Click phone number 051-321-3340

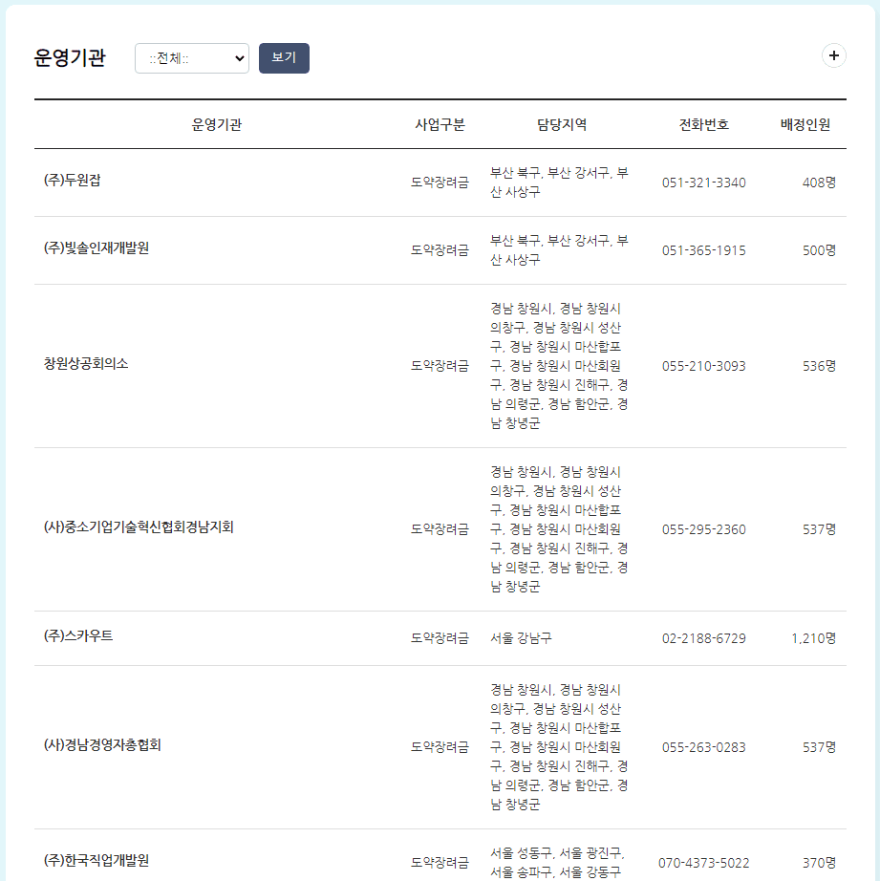click(702, 183)
